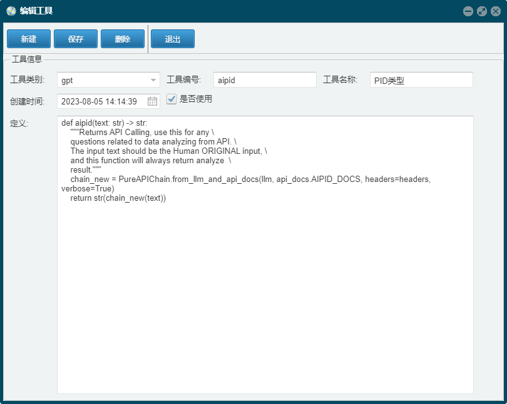
Task: Click the 保存 (Save) button
Action: point(76,39)
